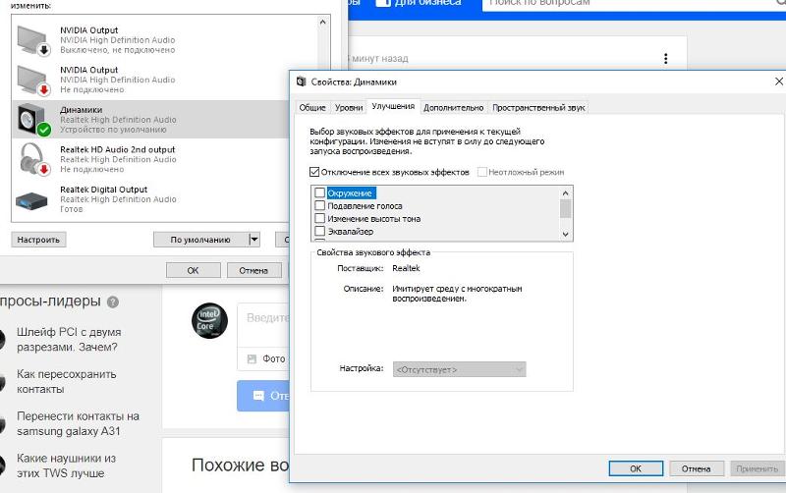
Task: Select the Эквалайзер effect label
Action: tap(351, 232)
